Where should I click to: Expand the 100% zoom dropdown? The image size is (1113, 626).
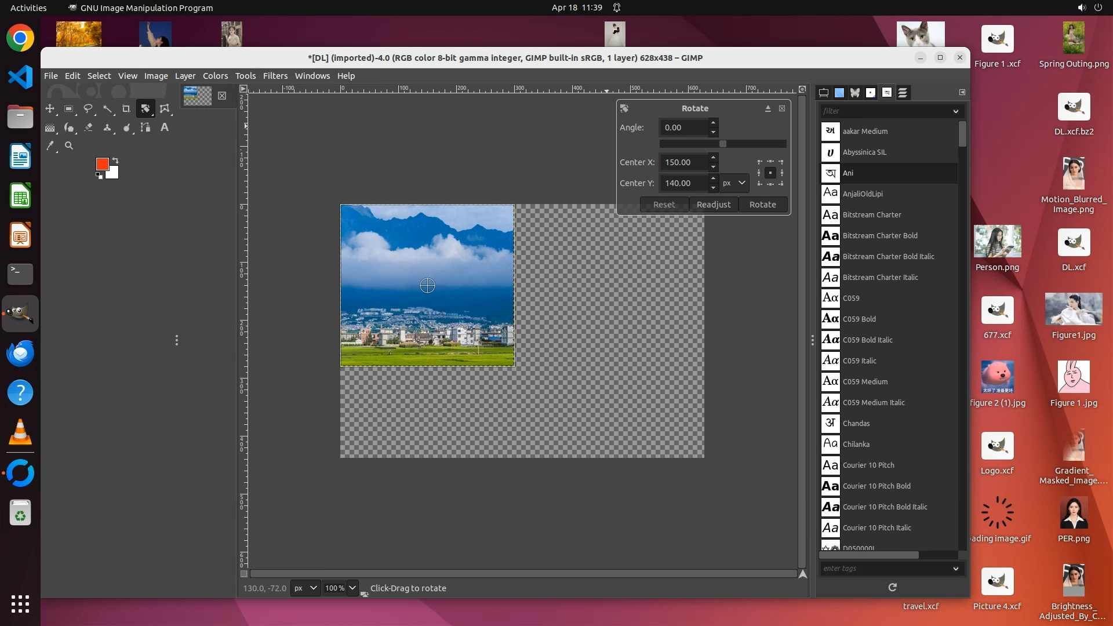[x=352, y=588]
